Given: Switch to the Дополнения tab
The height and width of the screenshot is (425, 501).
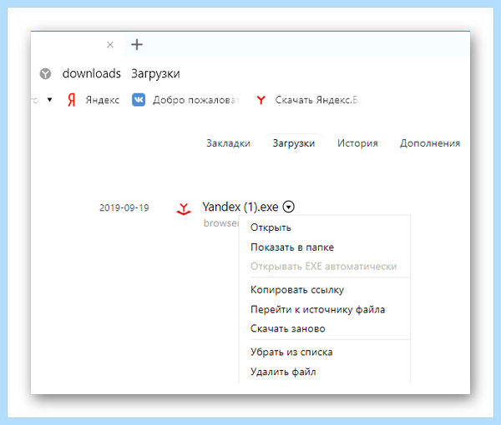Looking at the screenshot, I should 430,143.
